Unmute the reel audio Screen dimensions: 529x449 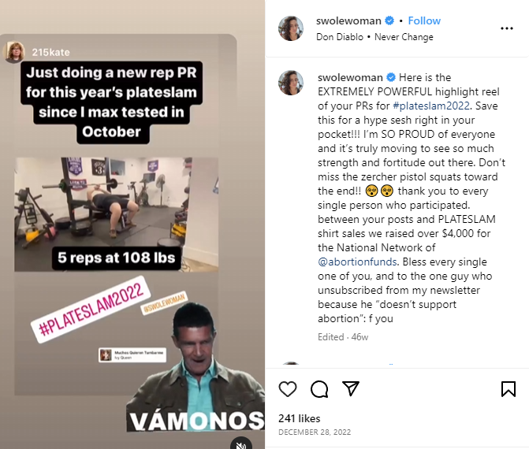[x=241, y=445]
